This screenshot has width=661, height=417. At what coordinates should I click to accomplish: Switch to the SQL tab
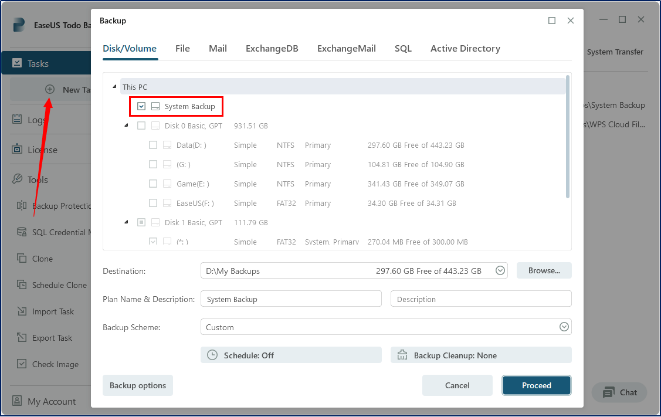[x=403, y=49]
